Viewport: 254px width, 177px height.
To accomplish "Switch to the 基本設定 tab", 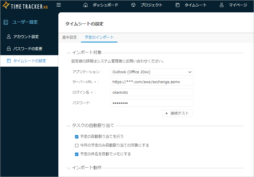I will point(70,37).
